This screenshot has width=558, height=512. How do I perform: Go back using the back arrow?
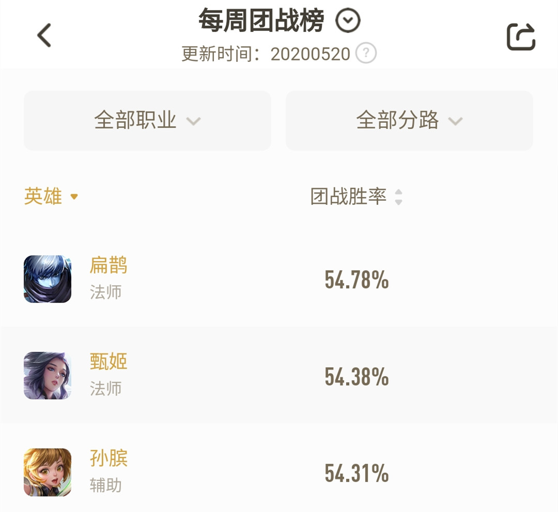coord(44,35)
